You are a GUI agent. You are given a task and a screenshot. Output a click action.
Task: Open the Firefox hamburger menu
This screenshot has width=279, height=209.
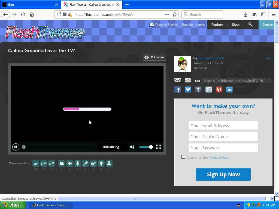(x=274, y=14)
